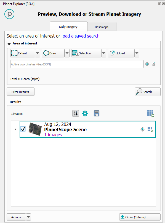Image resolution: width=165 pixels, height=223 pixels.
Task: Click the Upload AOI button
Action: coord(121,53)
